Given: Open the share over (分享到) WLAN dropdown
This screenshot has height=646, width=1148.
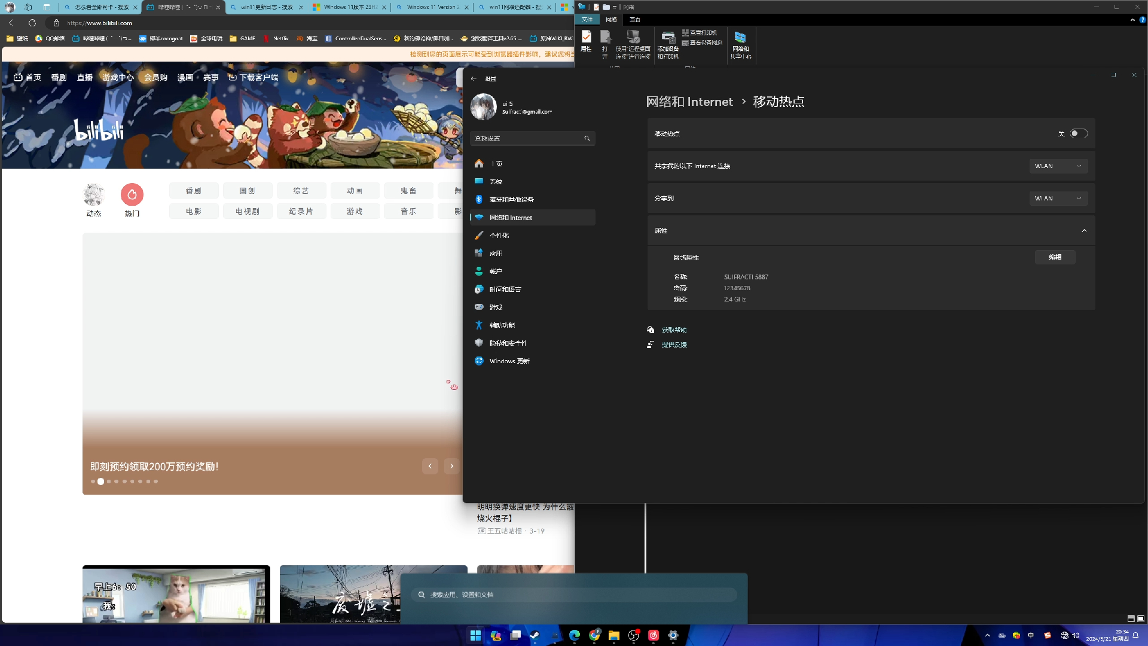Looking at the screenshot, I should pos(1058,198).
